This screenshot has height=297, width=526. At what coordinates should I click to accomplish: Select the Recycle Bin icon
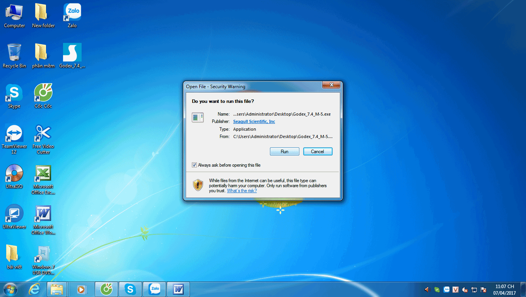point(14,56)
